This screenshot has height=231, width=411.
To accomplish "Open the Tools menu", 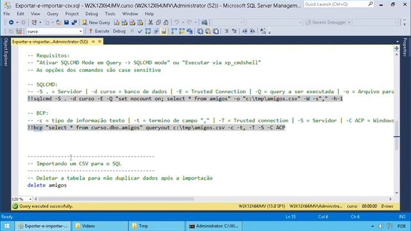I will click(110, 14).
